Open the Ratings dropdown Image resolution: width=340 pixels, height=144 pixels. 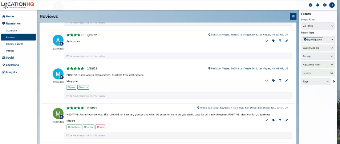pos(318,56)
